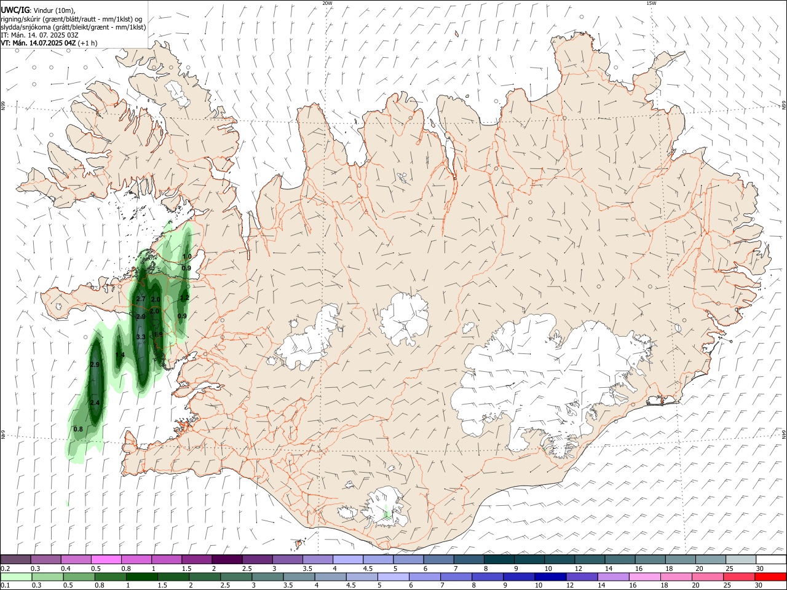
Task: Click the 1.4 precipitation value offshore
Action: [120, 355]
